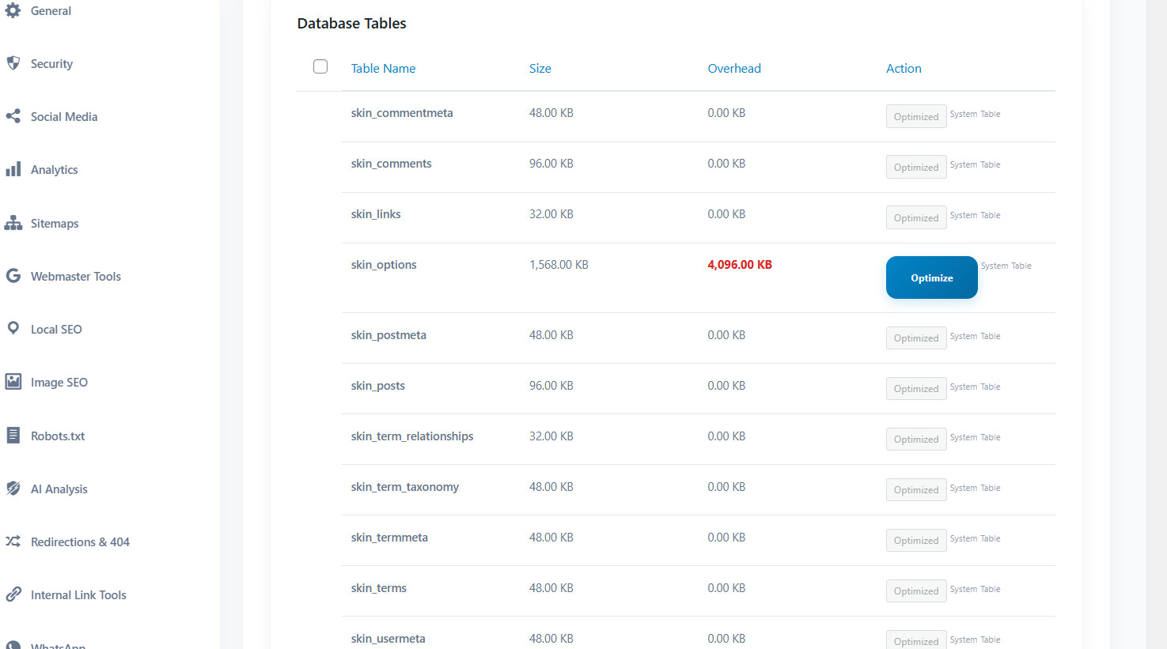Open Social Media settings via share icon
Viewport: 1167px width, 649px height.
(13, 116)
